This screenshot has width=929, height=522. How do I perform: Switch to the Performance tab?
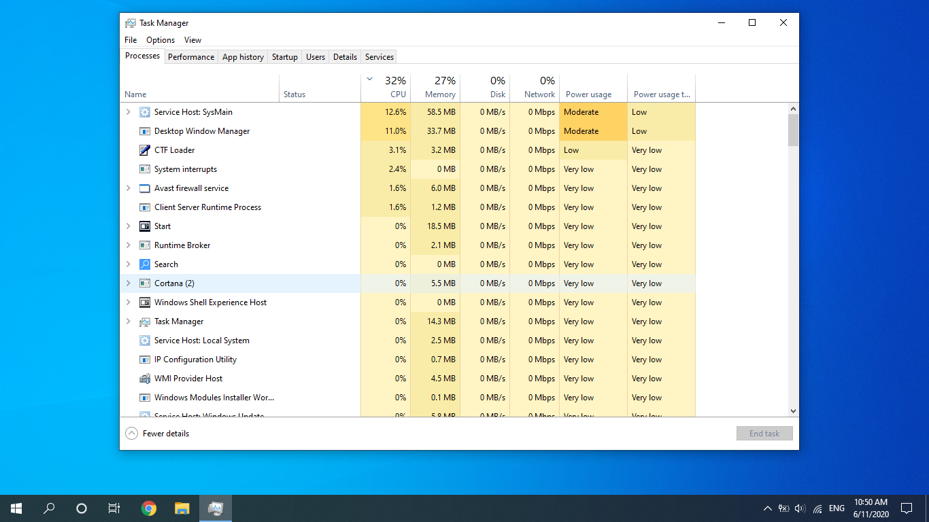tap(191, 57)
